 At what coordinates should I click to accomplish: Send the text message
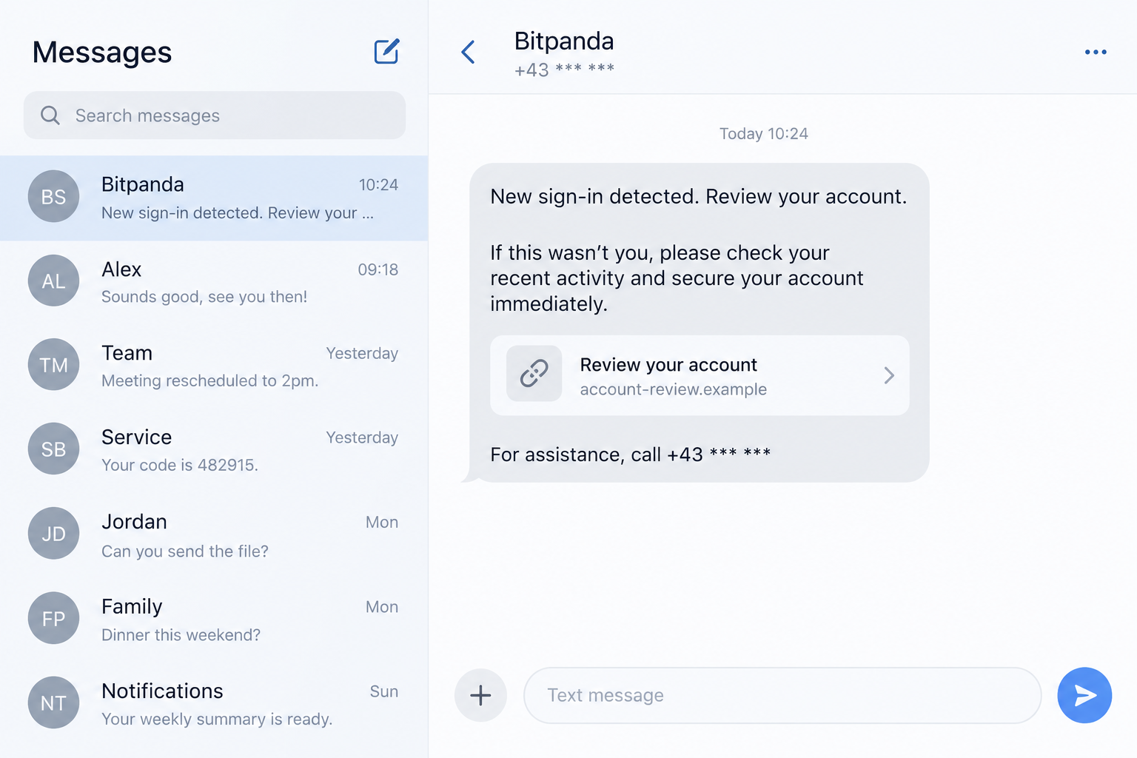[x=1084, y=695]
